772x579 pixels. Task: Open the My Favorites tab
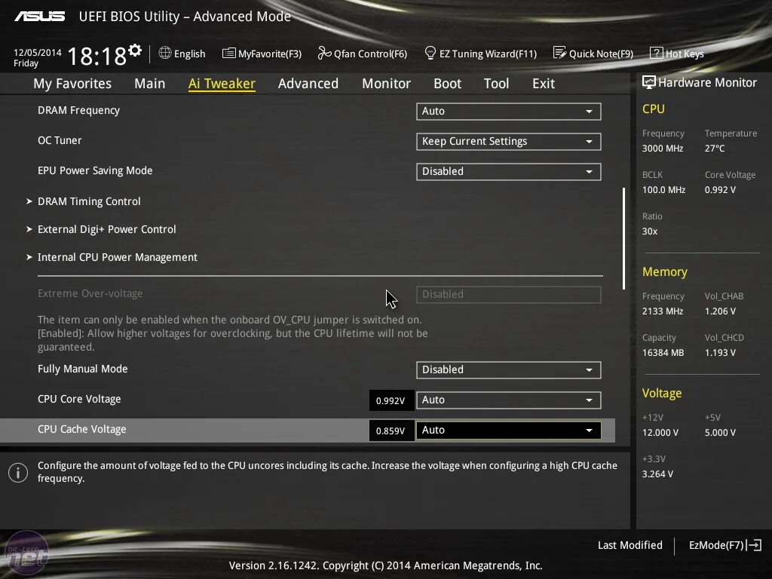click(72, 84)
